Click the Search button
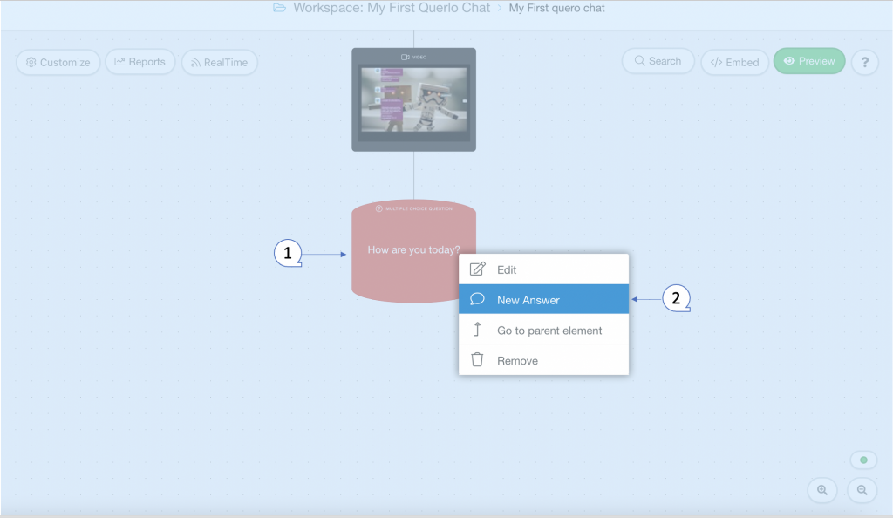The image size is (893, 518). click(658, 61)
